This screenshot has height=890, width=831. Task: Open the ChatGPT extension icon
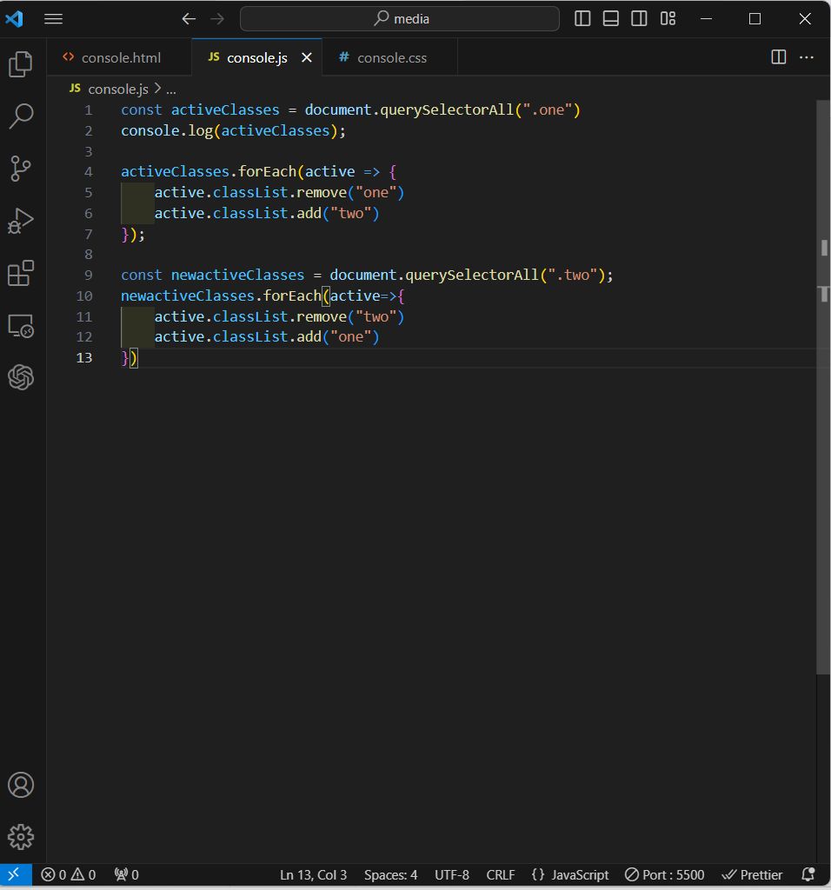point(21,377)
